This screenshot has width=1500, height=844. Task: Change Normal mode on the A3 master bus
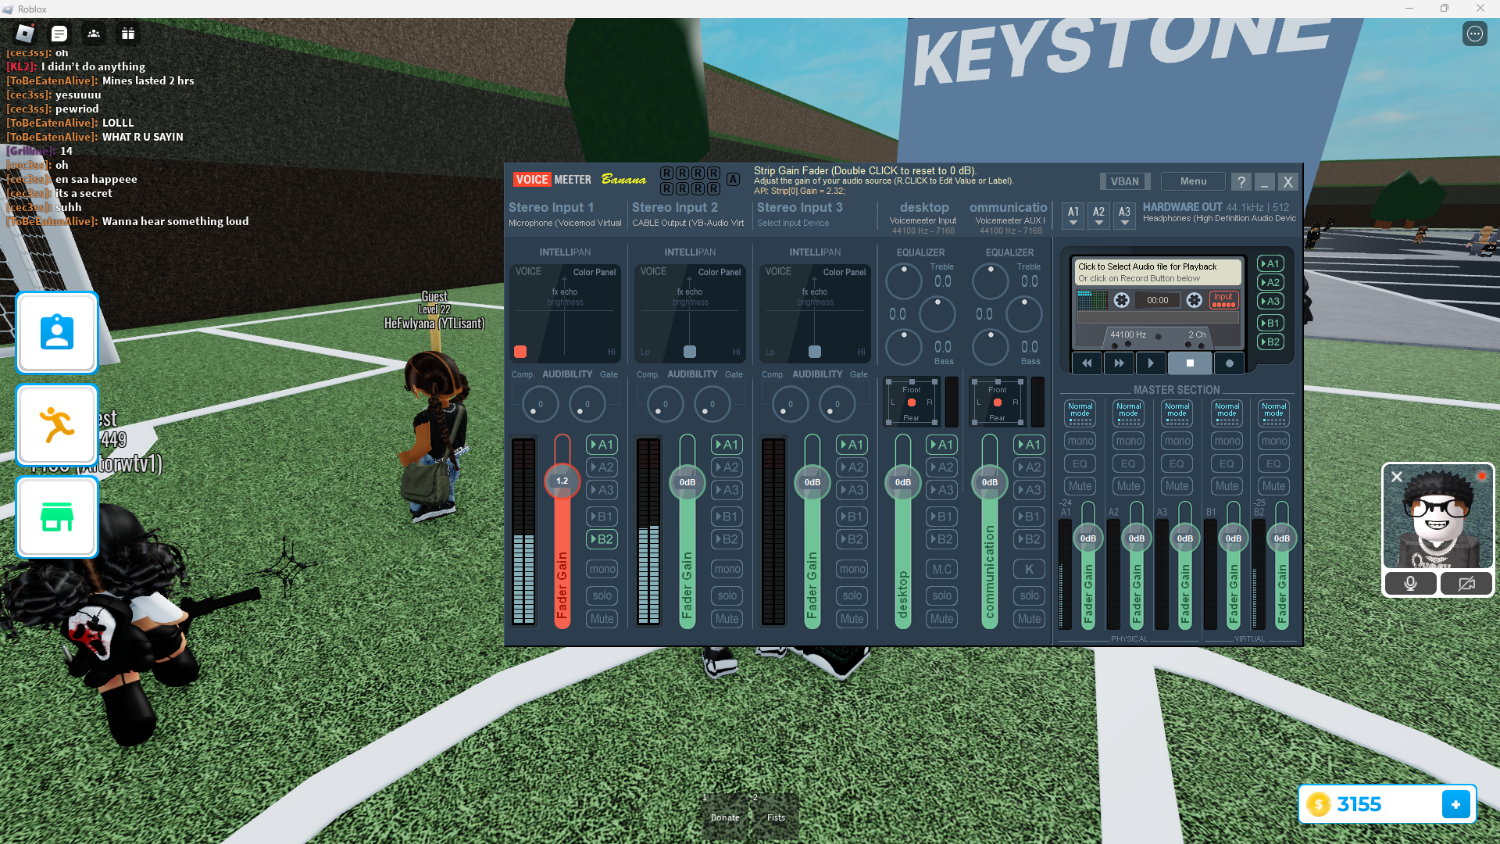1177,413
